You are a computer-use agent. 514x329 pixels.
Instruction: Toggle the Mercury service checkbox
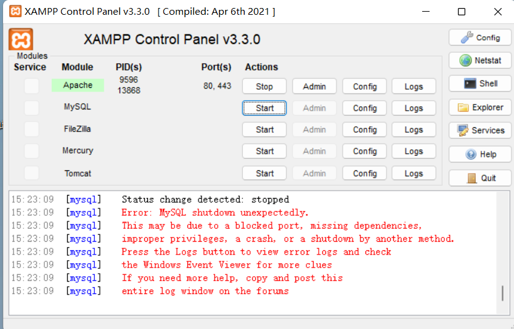(32, 151)
